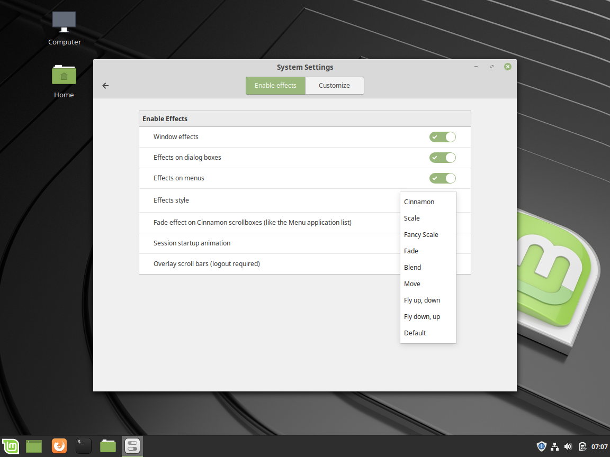
Task: Launch Firefox from the panel
Action: tap(59, 446)
